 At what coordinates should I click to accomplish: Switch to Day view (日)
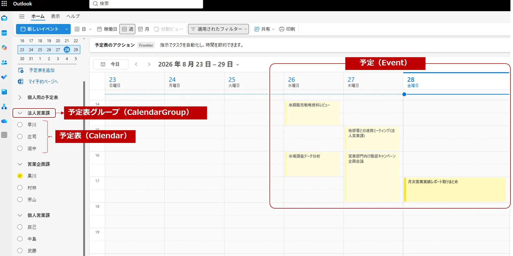(80, 29)
